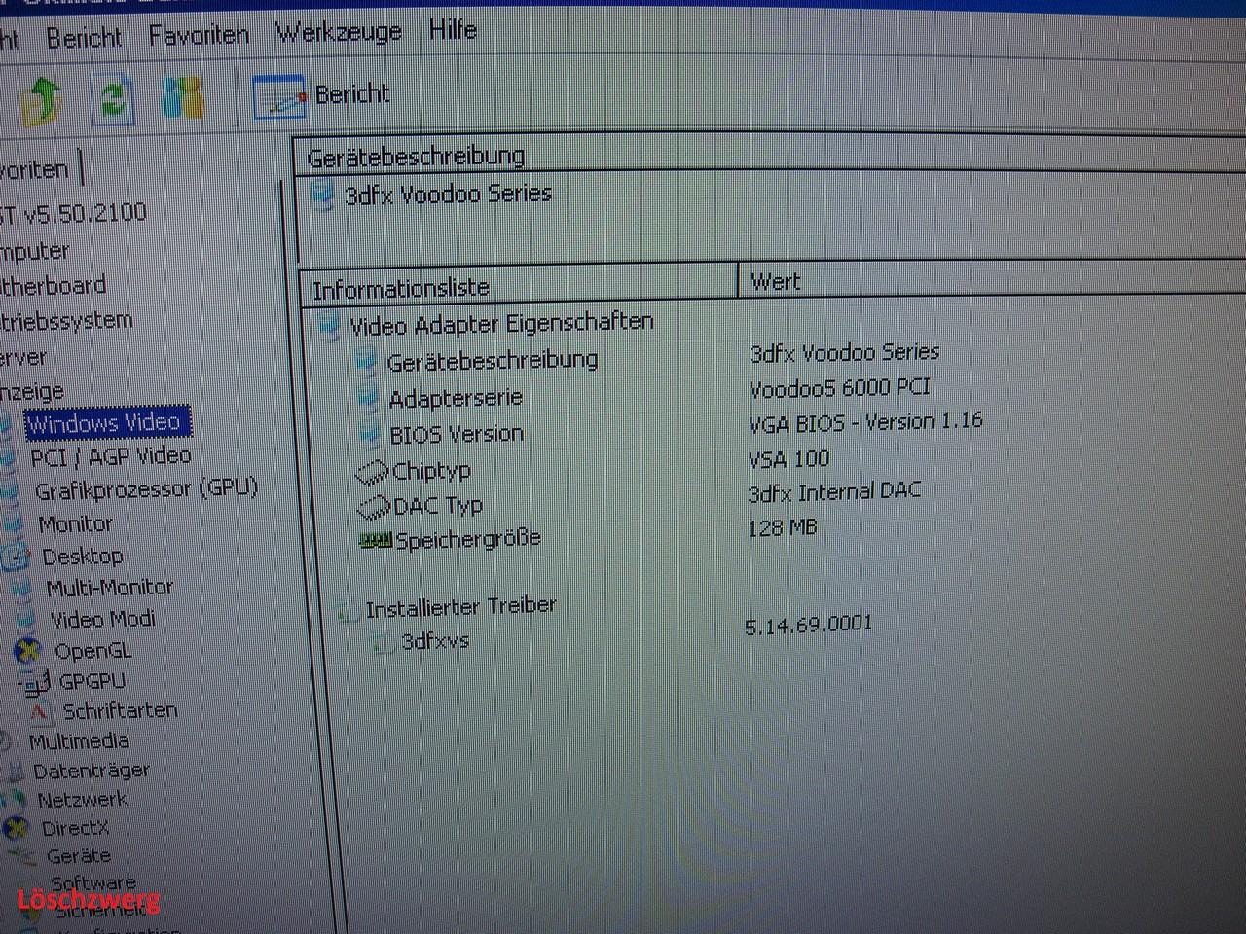
Task: Select the Anzeige tree item
Action: (32, 391)
